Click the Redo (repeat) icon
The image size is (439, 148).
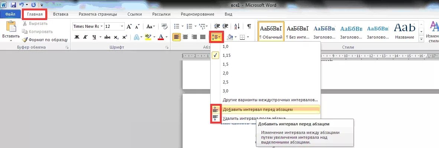pyautogui.click(x=33, y=5)
